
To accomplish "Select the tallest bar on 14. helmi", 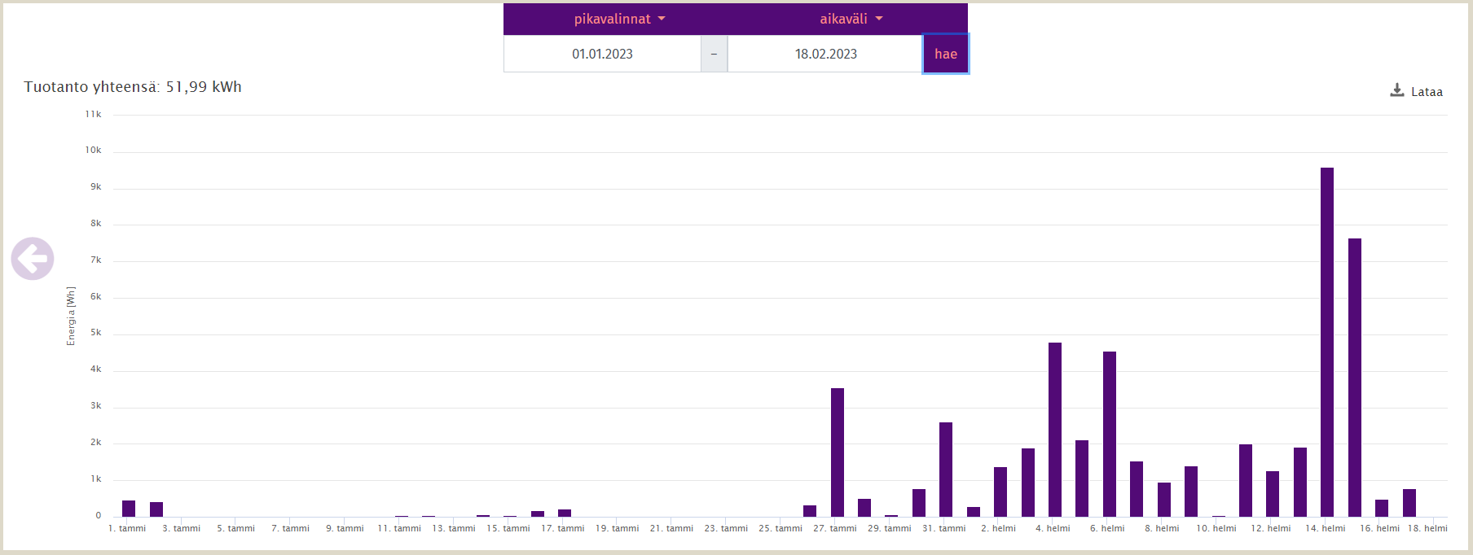I will point(1326,342).
